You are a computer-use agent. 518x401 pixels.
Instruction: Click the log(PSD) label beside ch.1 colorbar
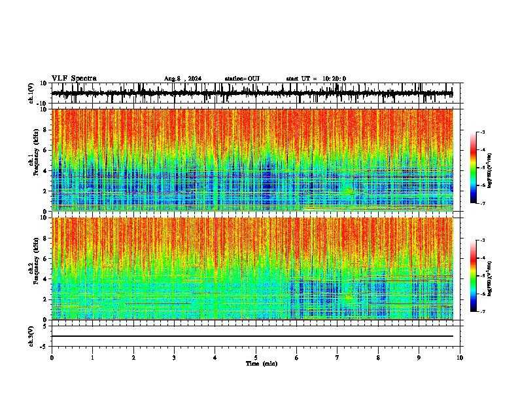489,171
